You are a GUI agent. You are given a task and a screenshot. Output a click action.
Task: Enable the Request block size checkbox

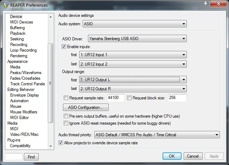click(129, 98)
